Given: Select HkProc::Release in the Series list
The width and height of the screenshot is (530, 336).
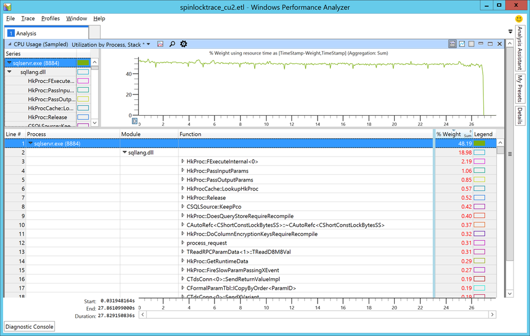Looking at the screenshot, I should pos(47,117).
